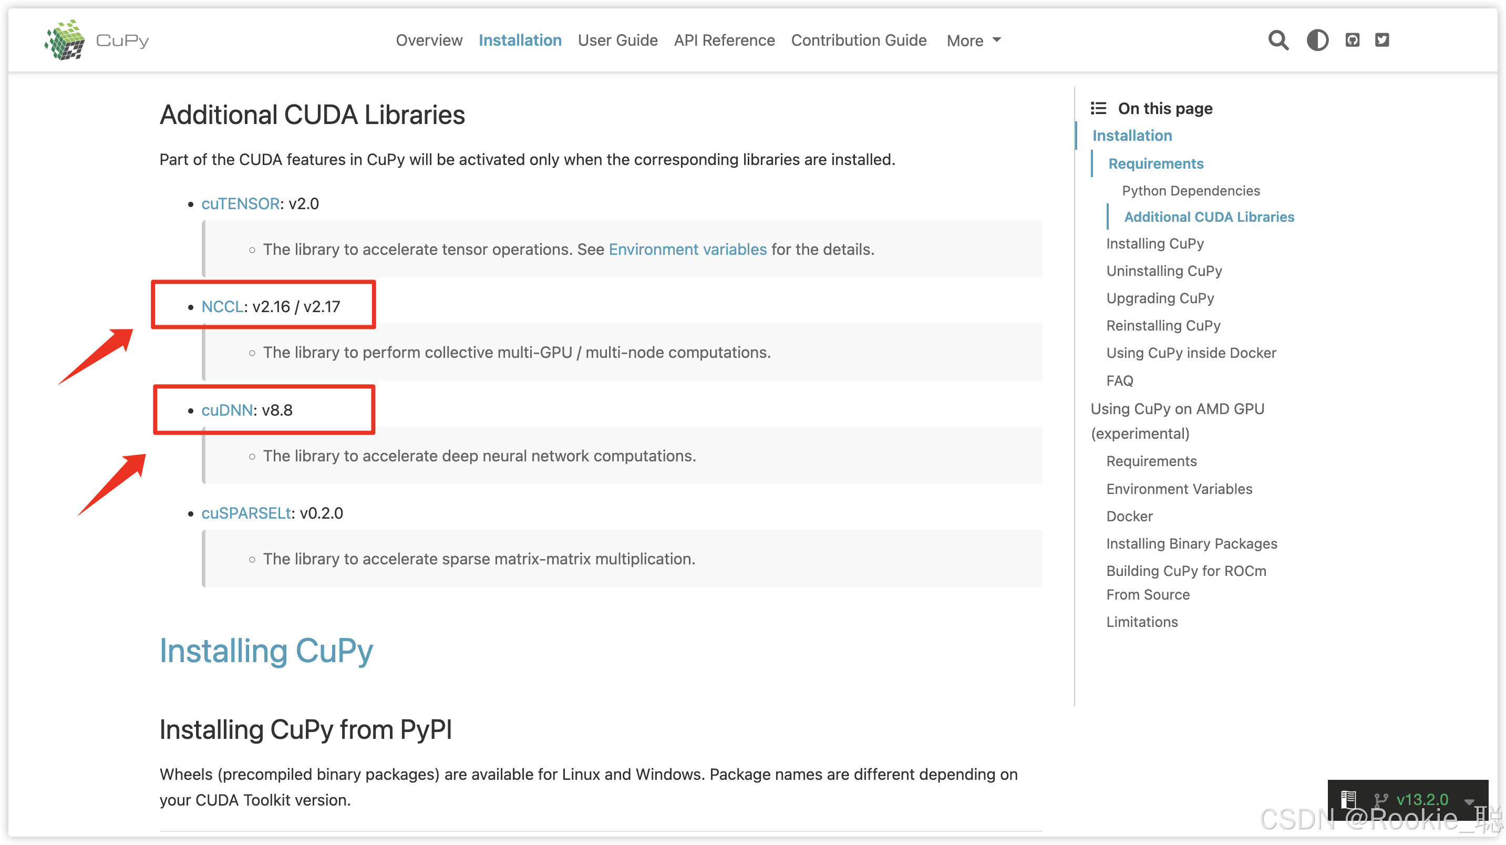Jump to Using CuPy inside Docker section
The image size is (1506, 845).
pyautogui.click(x=1191, y=353)
